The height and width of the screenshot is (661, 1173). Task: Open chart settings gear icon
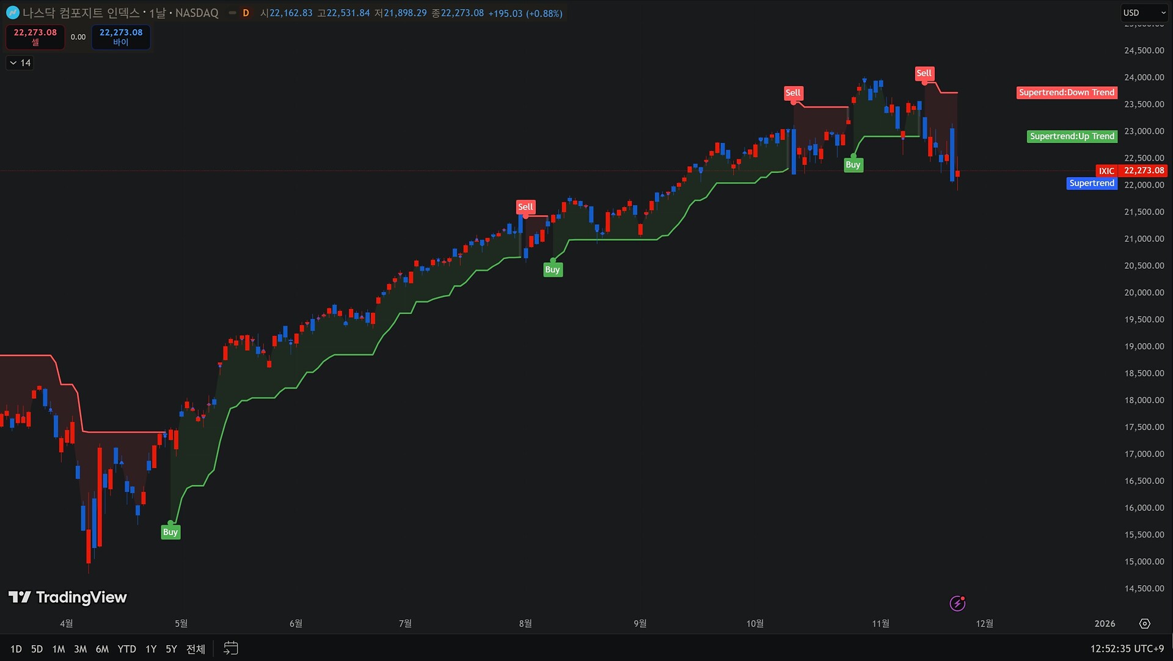pos(1144,623)
